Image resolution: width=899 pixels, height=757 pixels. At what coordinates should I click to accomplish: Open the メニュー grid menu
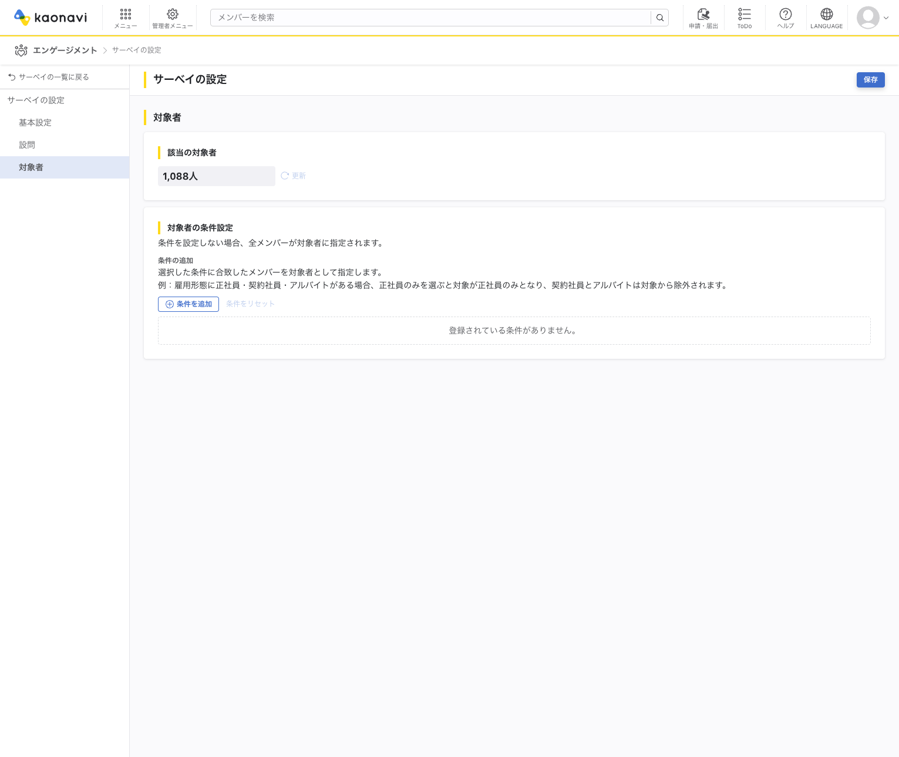(x=126, y=18)
